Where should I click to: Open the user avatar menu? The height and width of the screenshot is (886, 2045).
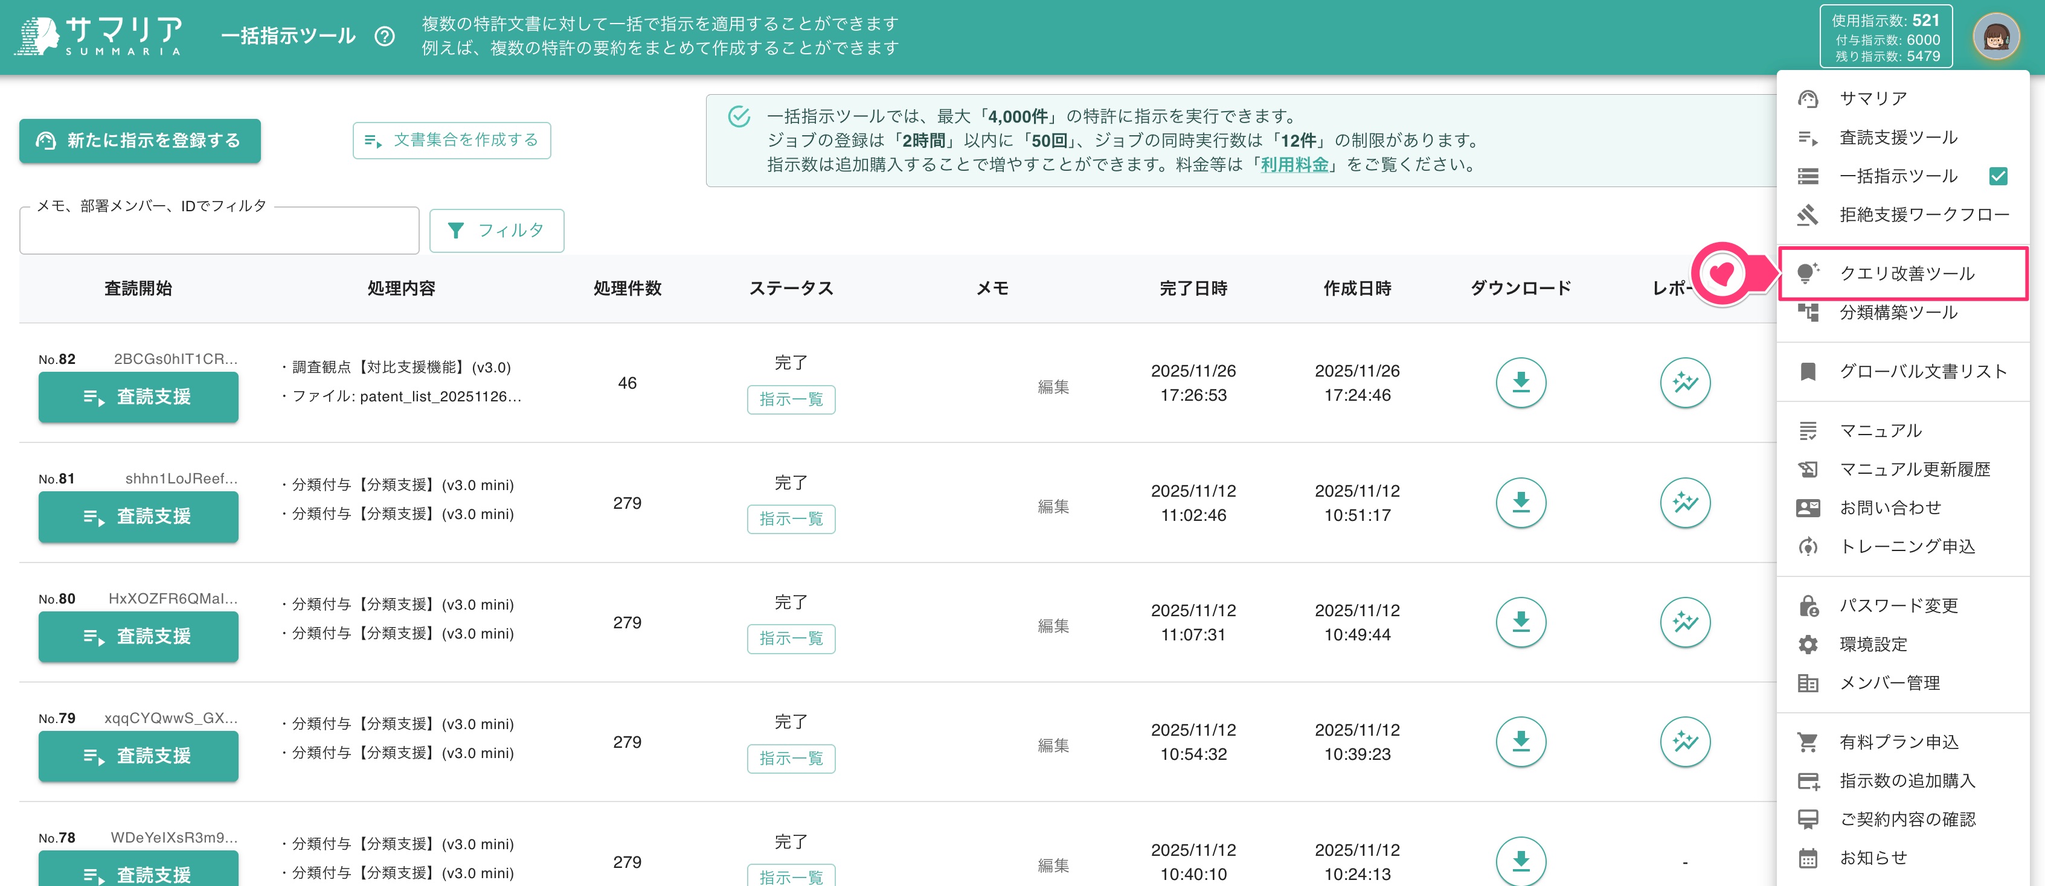tap(1996, 36)
